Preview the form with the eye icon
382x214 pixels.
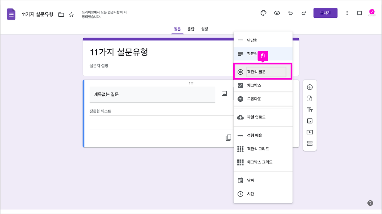[277, 13]
